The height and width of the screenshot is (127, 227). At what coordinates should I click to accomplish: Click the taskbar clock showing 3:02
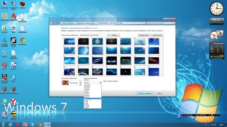coord(221,125)
